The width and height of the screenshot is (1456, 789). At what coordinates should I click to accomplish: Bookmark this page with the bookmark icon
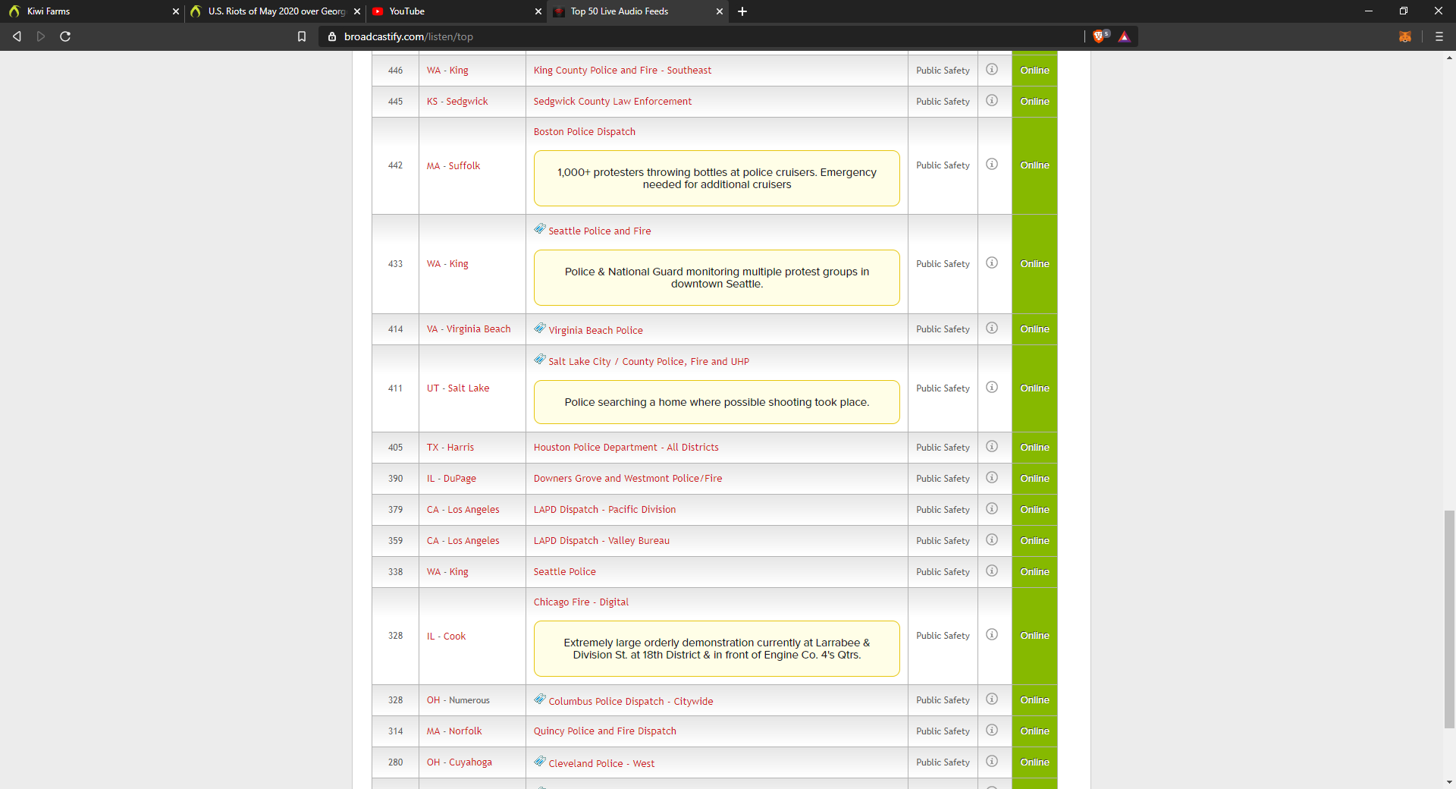pyautogui.click(x=302, y=36)
